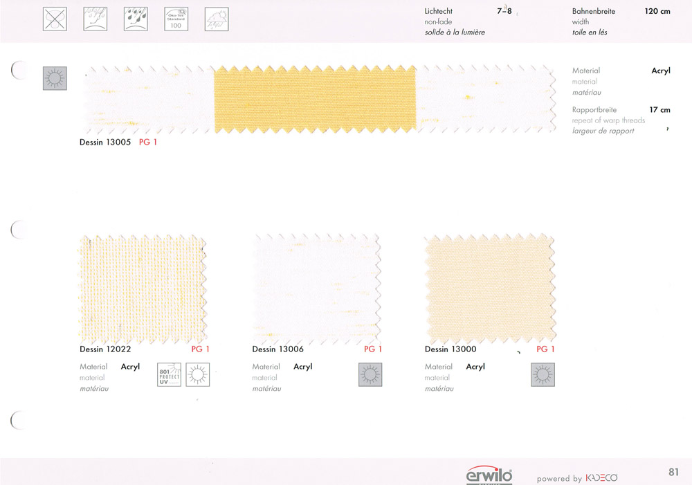
Task: Click the 'Lichtecht' heading
Action: [x=438, y=12]
